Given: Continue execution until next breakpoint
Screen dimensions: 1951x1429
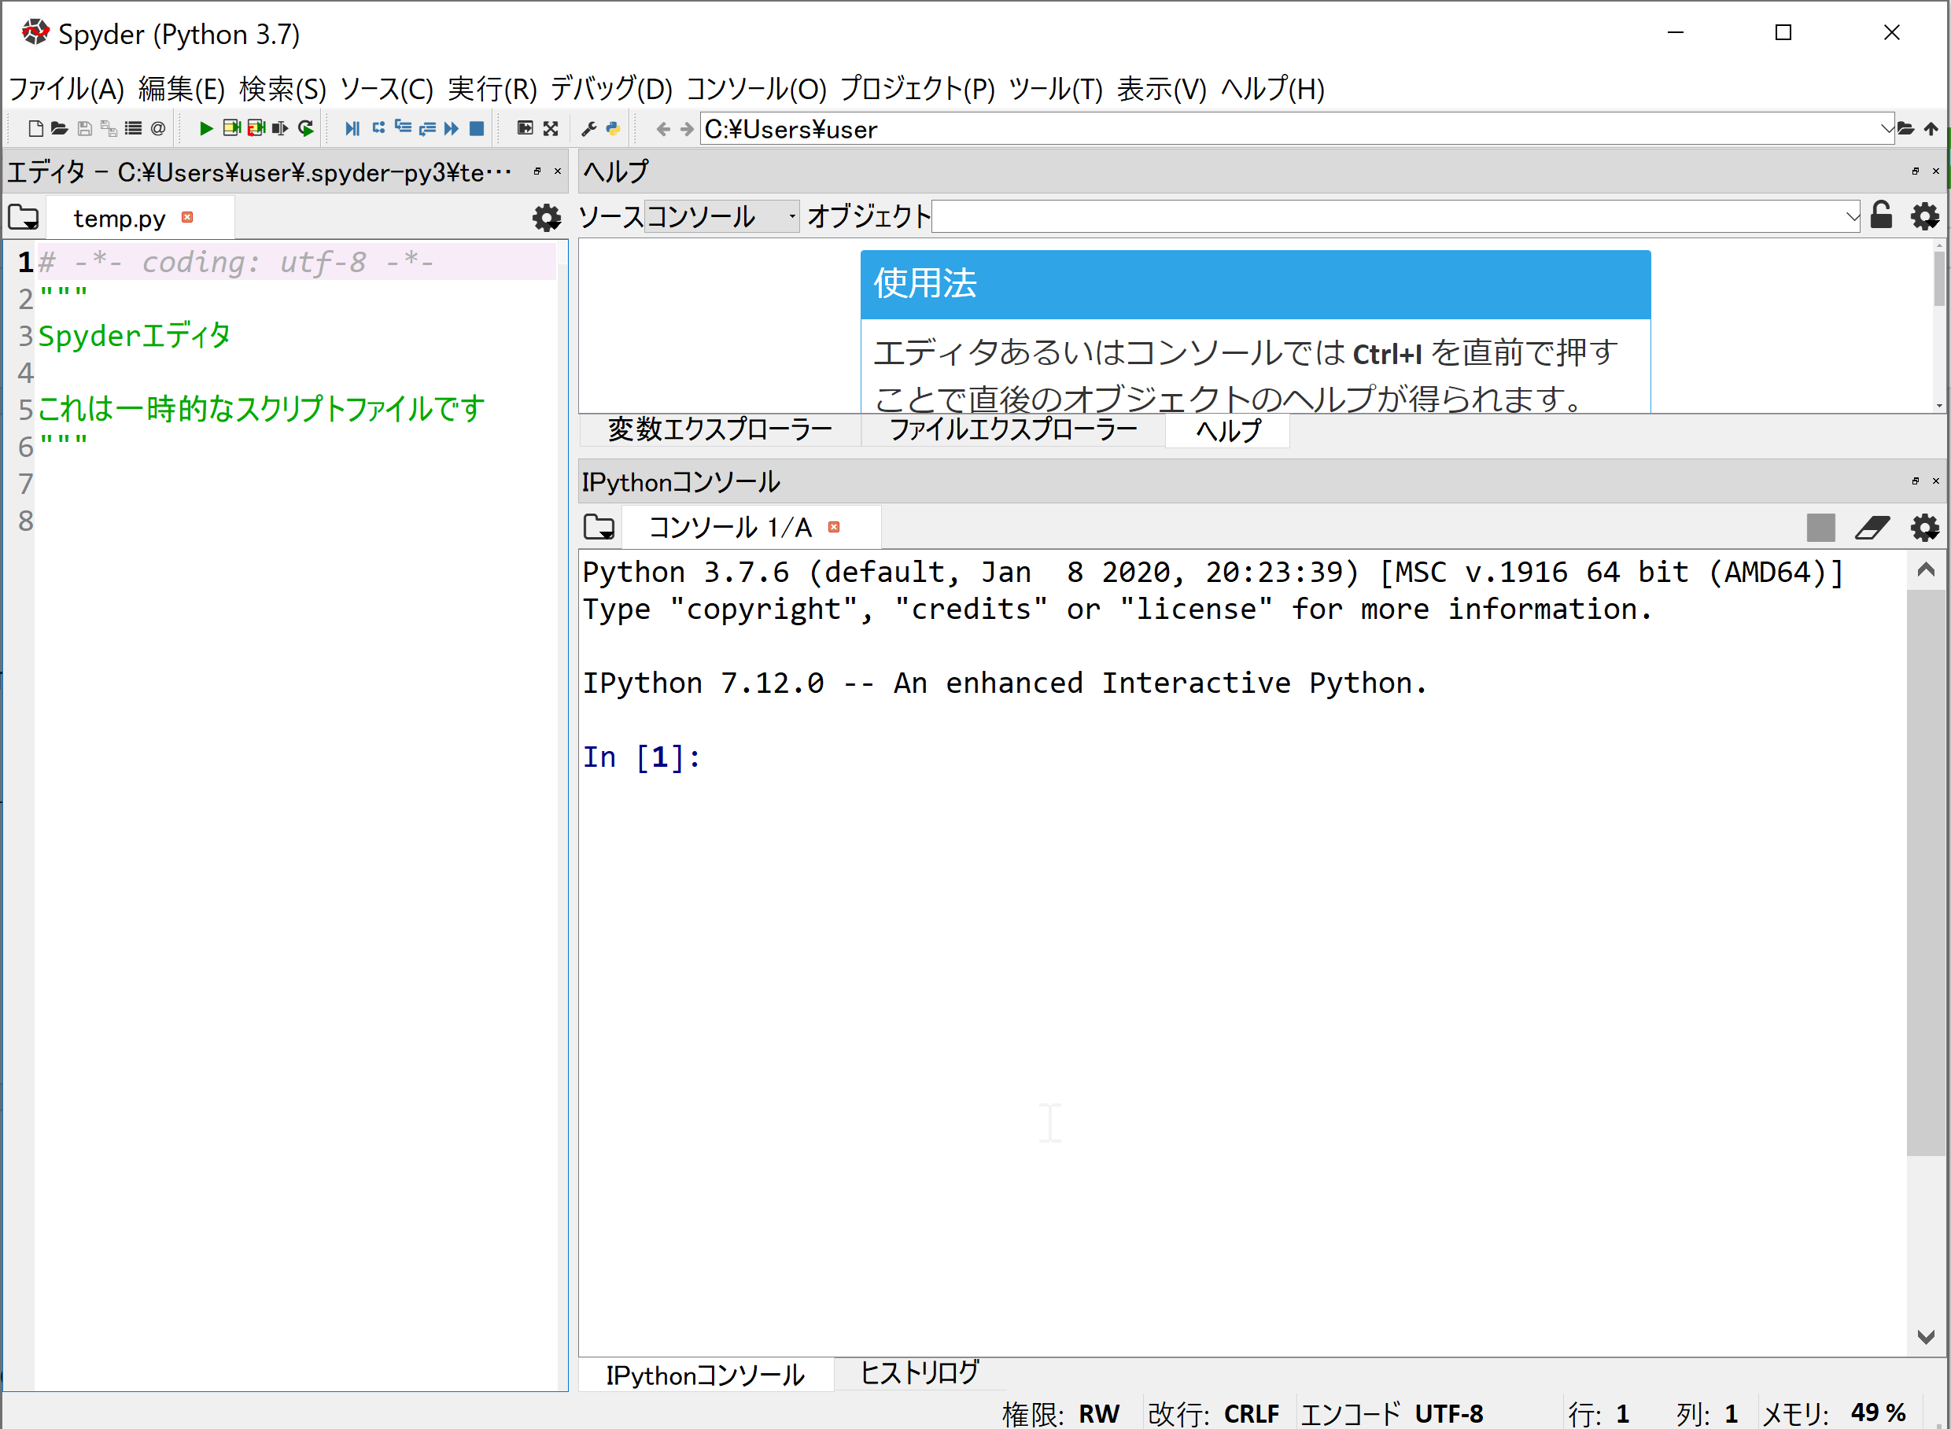Looking at the screenshot, I should tap(452, 129).
